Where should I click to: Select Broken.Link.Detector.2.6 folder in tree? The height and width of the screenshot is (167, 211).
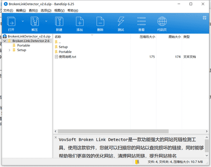click(31, 41)
